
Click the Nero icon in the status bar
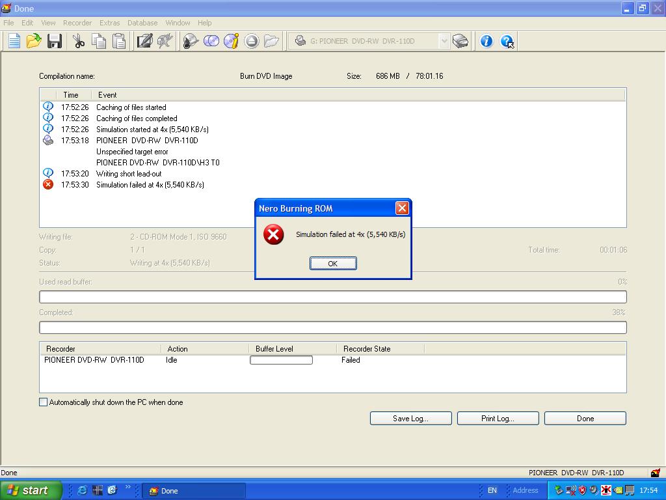point(656,473)
